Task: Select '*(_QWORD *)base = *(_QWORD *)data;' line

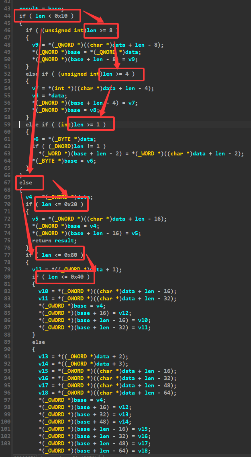Action: (86, 52)
